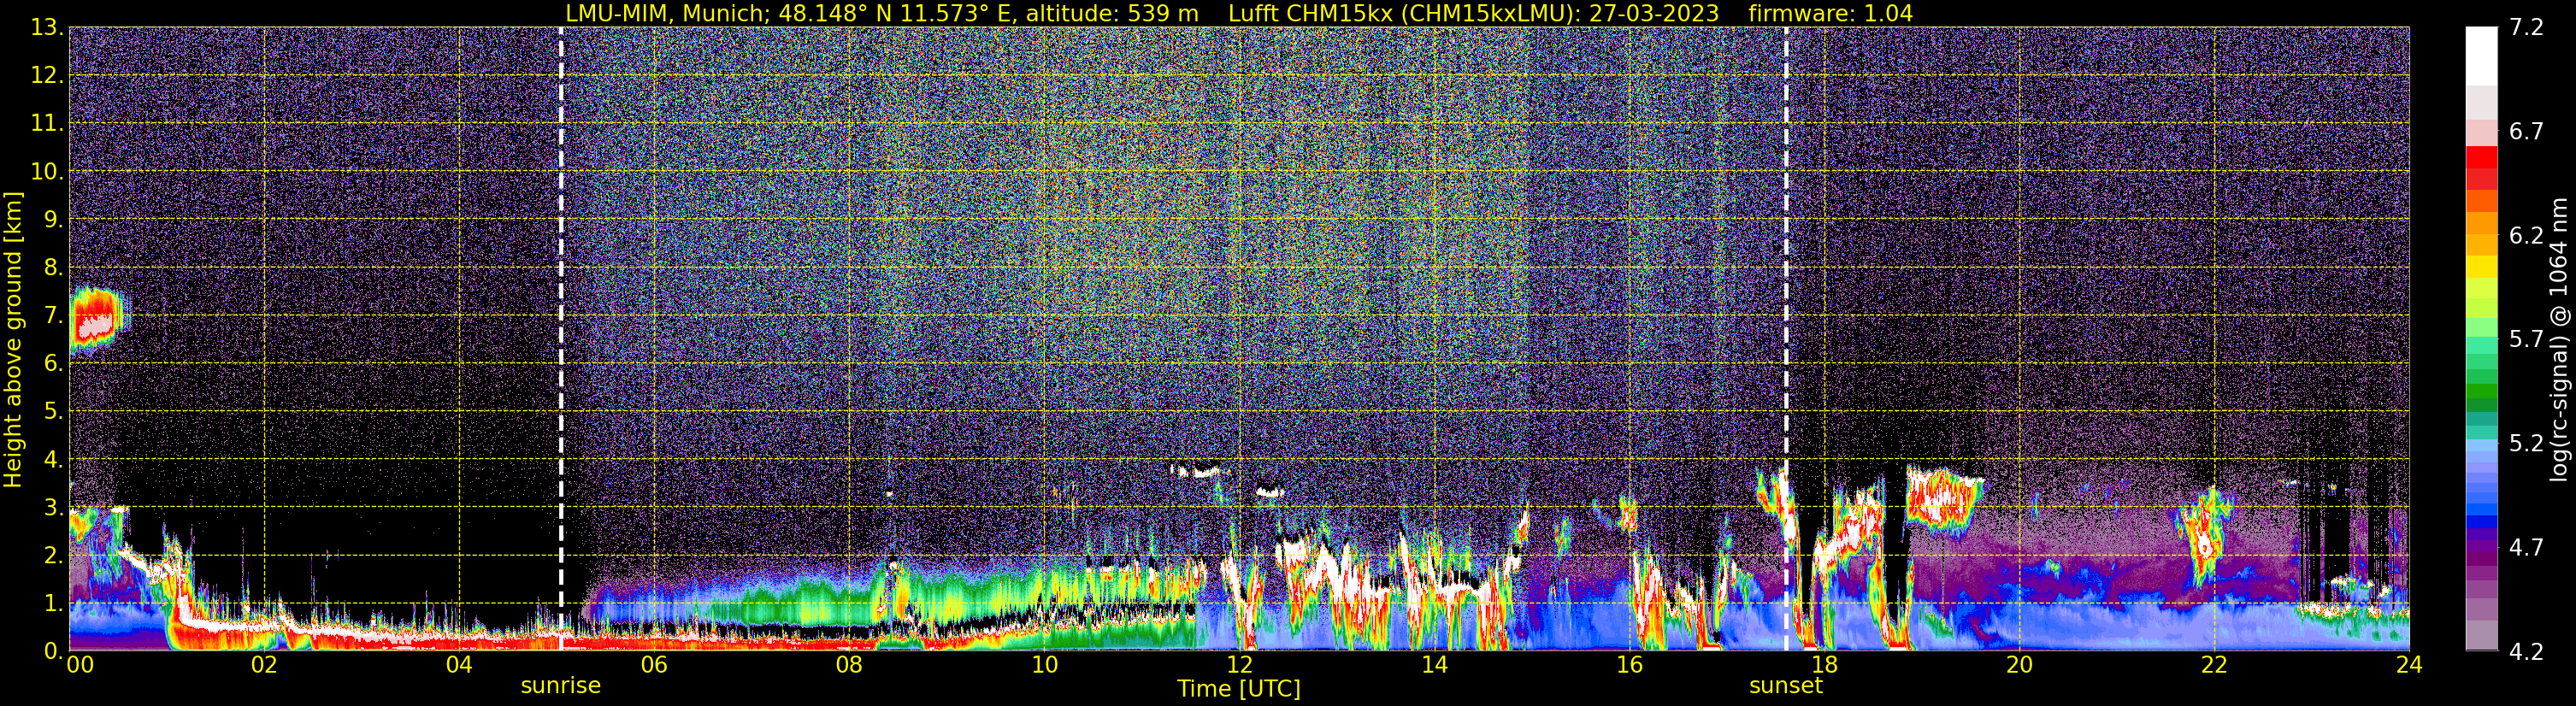Click time axis tick label '06'

[654, 665]
